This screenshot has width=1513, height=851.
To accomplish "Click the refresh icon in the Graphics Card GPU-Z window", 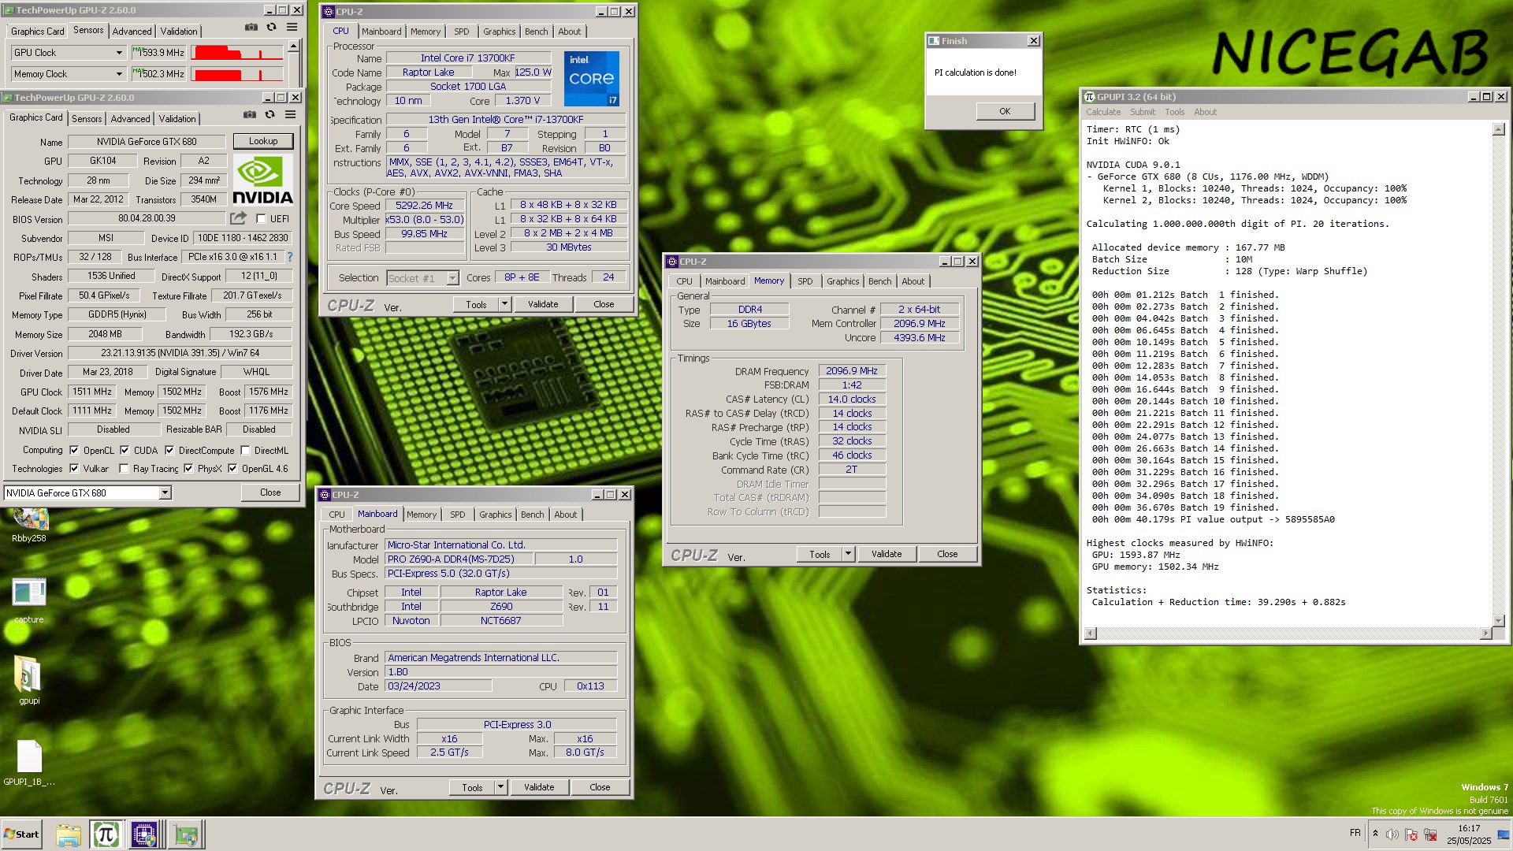I will (270, 115).
